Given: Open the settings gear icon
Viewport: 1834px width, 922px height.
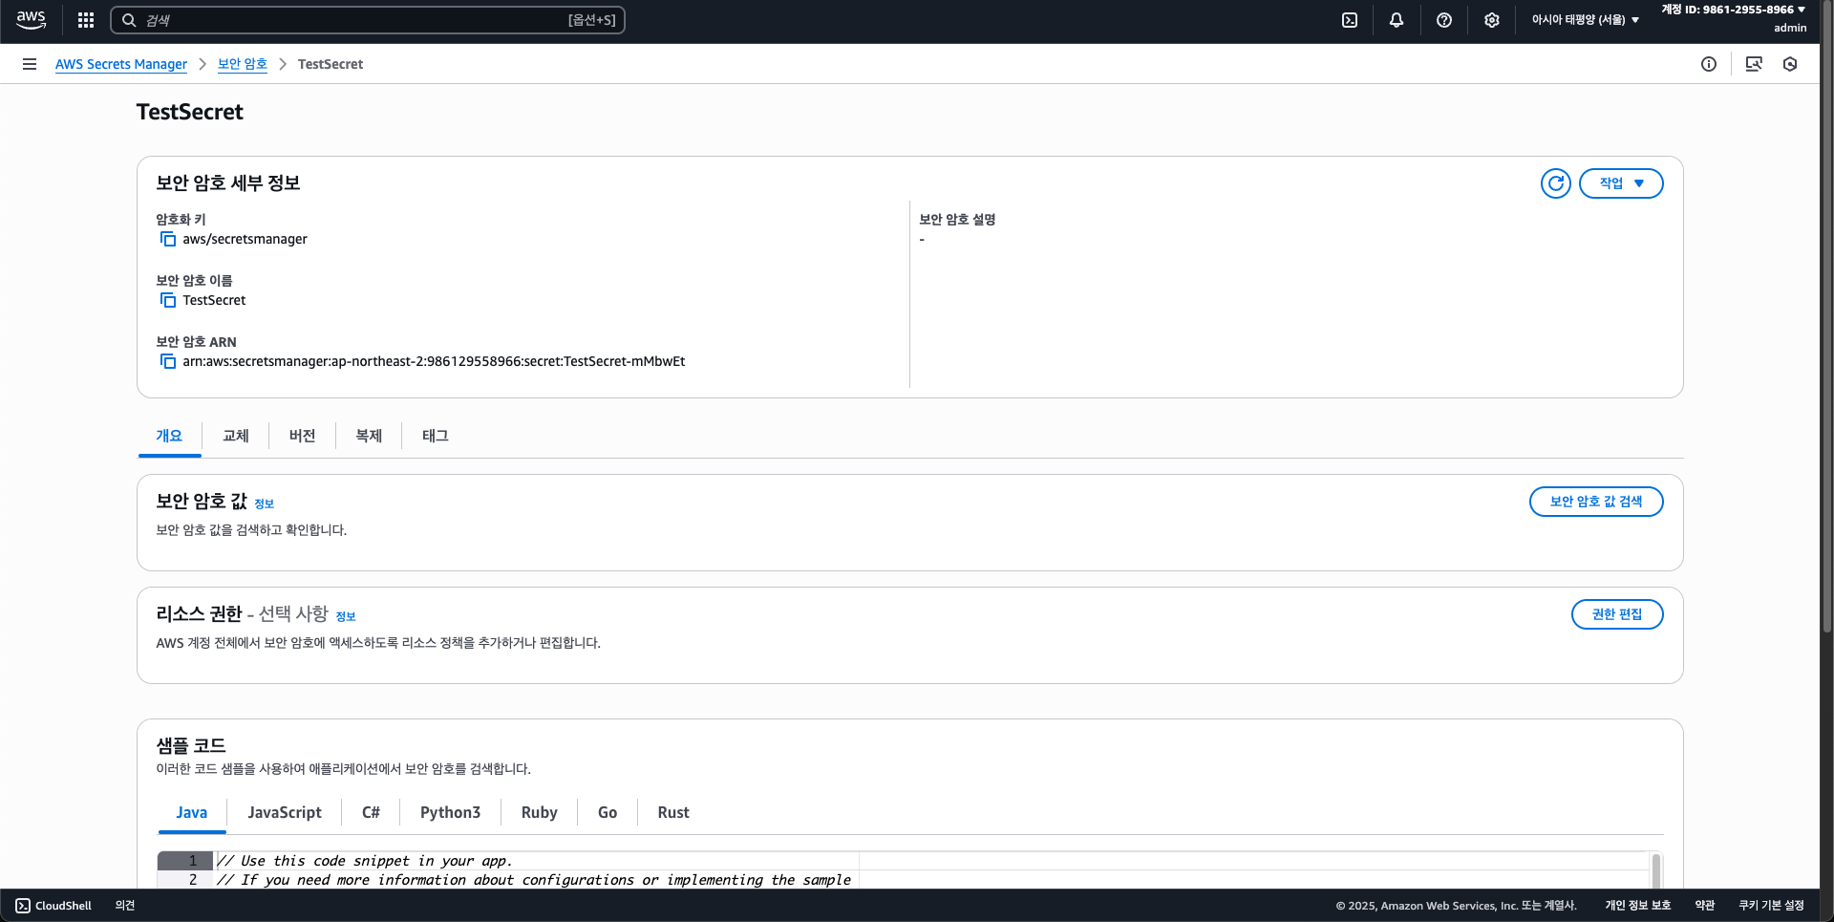Looking at the screenshot, I should pyautogui.click(x=1492, y=20).
